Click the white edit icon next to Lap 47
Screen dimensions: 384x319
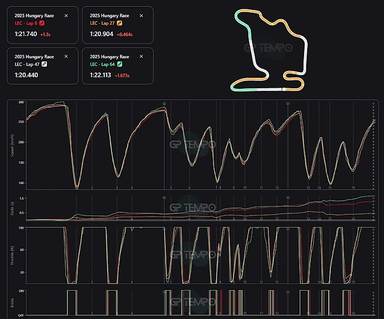point(44,64)
